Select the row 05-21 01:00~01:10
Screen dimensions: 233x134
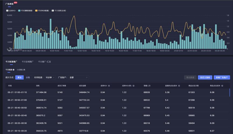[x=117, y=92]
